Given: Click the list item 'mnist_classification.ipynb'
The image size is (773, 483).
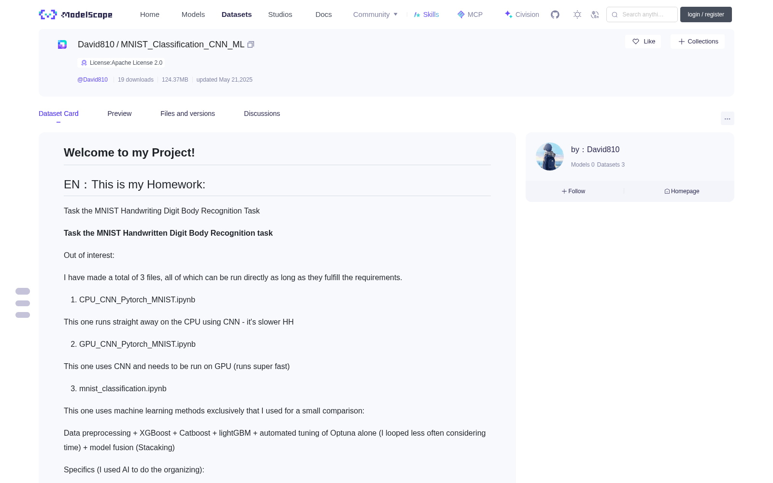Looking at the screenshot, I should point(123,389).
